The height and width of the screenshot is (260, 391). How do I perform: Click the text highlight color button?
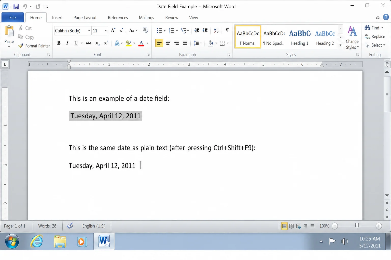pyautogui.click(x=129, y=43)
